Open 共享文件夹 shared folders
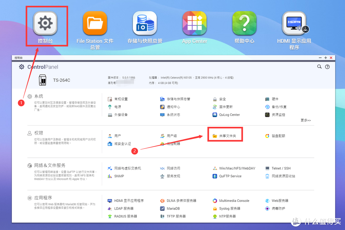 pos(224,136)
